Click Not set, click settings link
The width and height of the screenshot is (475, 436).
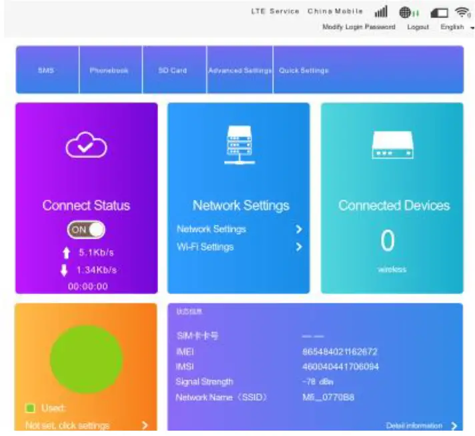(x=67, y=425)
